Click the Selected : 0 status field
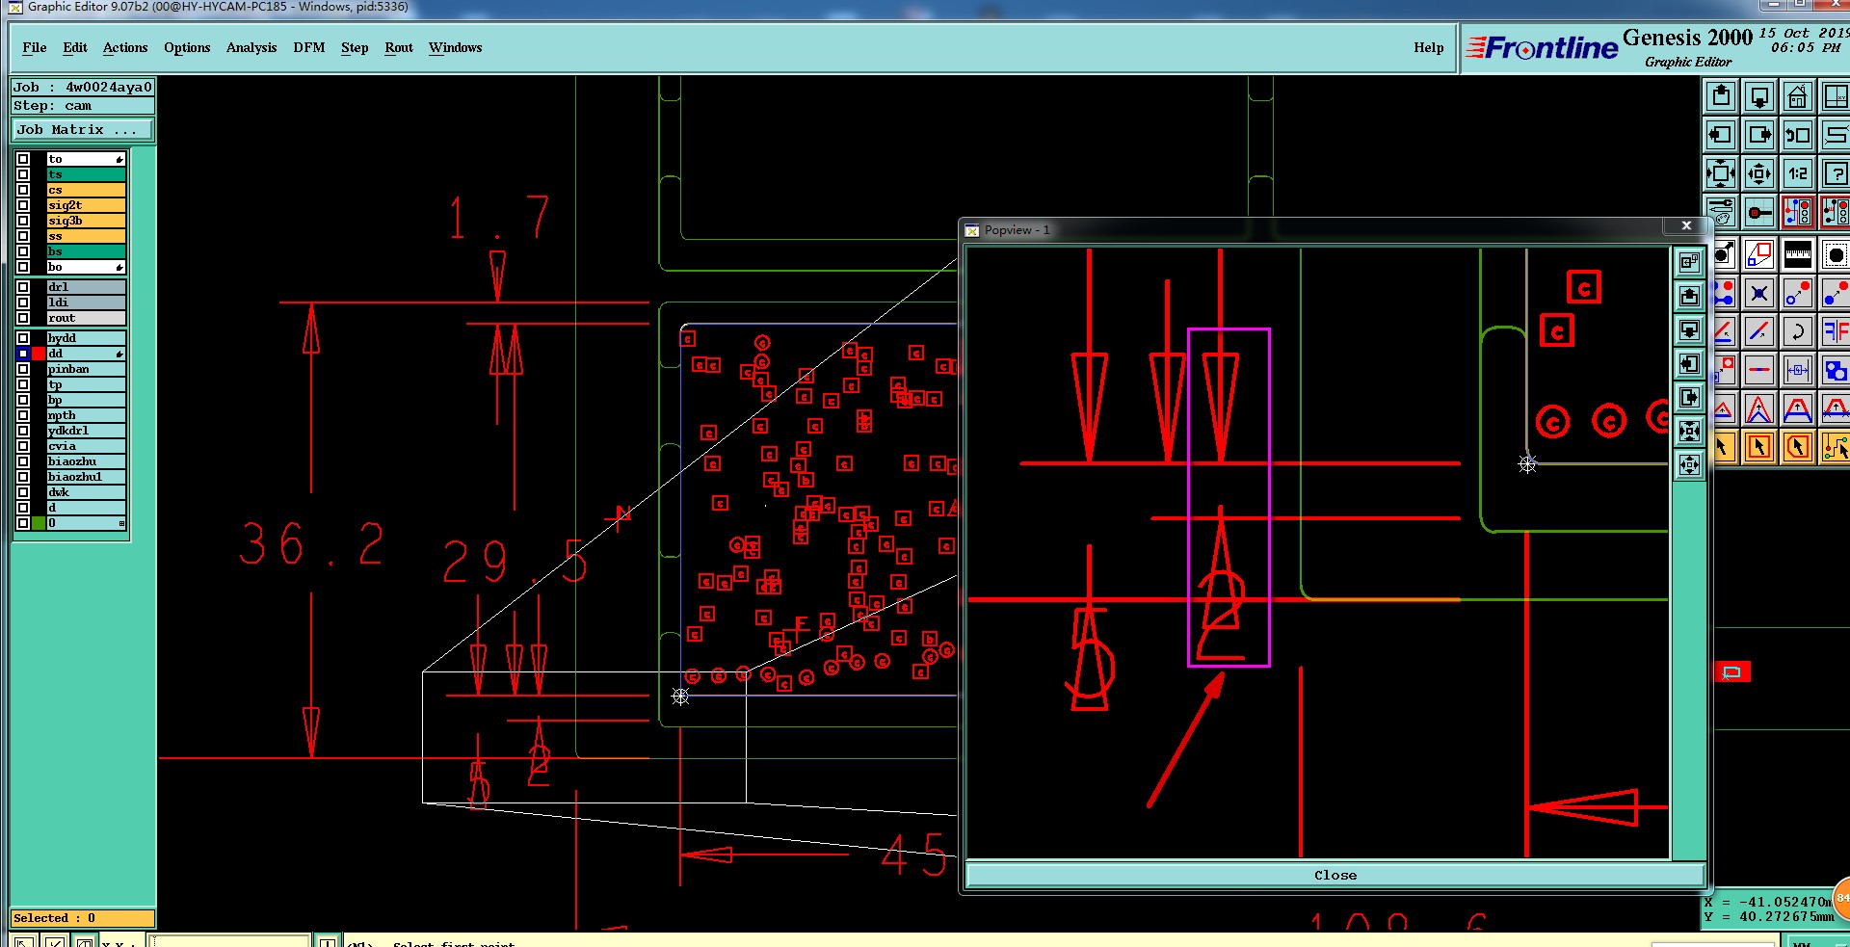Viewport: 1850px width, 947px height. coord(83,918)
